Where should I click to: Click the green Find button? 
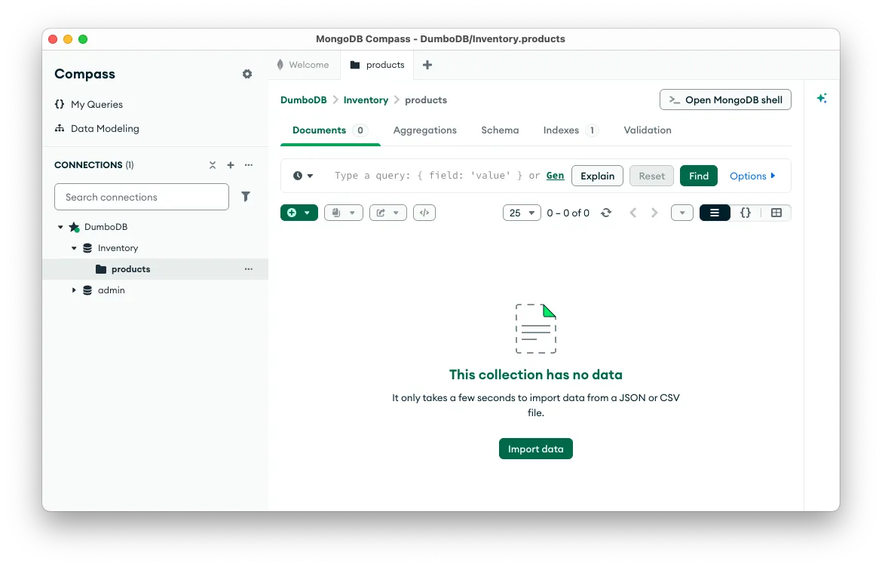(699, 176)
